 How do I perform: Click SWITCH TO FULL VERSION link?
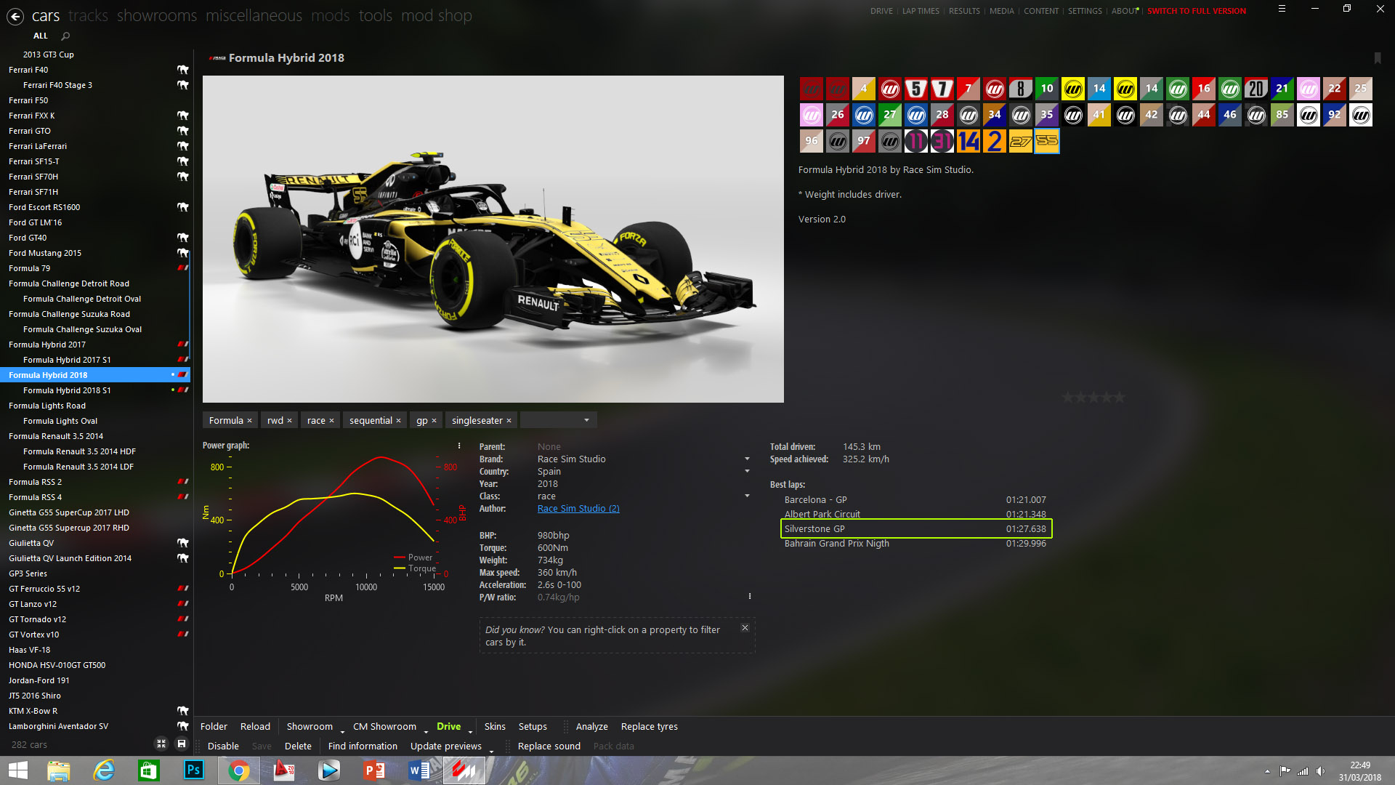[1197, 11]
